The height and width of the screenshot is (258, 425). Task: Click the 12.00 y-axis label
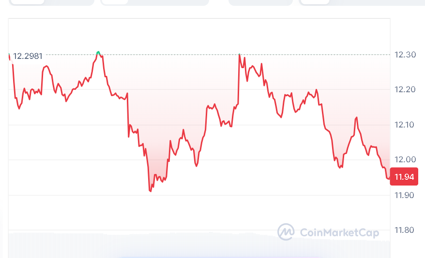[404, 160]
